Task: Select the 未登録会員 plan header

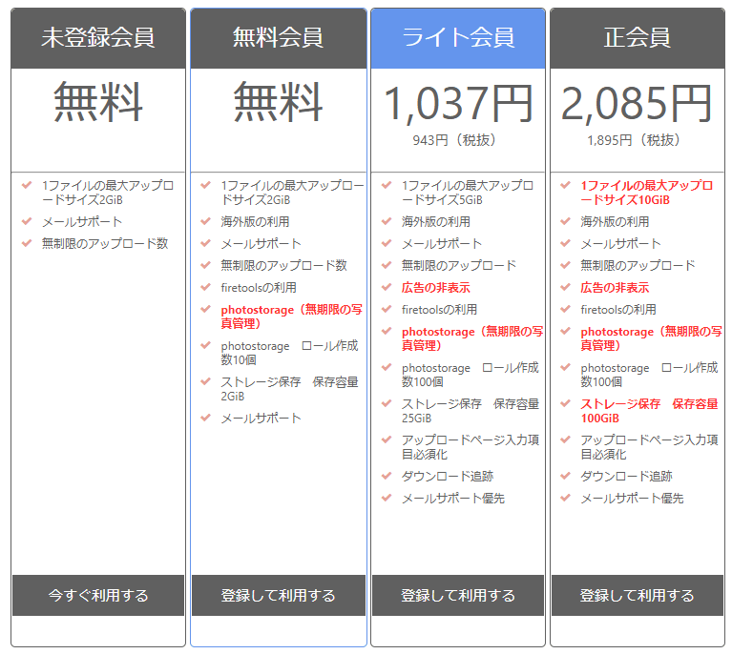Action: [98, 38]
